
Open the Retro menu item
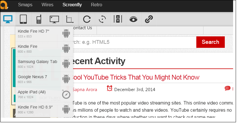coord(97,5)
